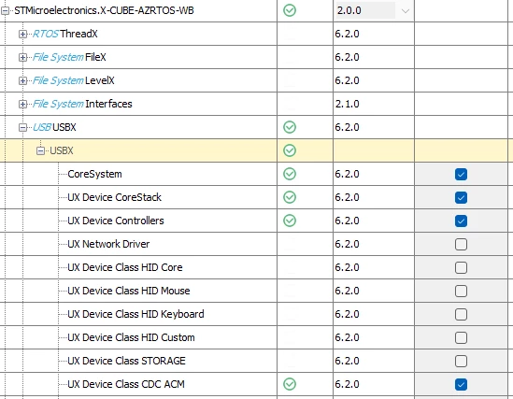Uncheck UX Device Class CDC ACM checkbox
Viewport: 513px width, 399px height.
pos(461,385)
